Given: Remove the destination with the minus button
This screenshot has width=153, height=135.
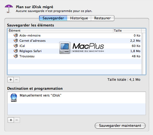Looking at the screenshot, I should (x=17, y=120).
